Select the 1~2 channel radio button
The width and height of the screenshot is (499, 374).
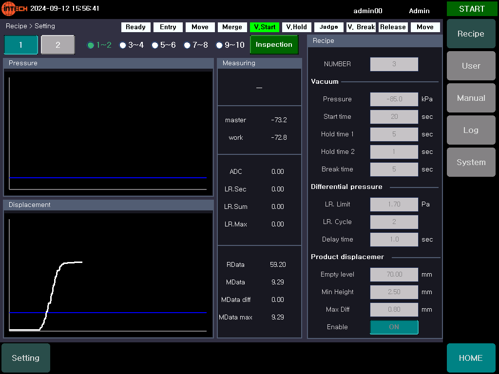click(x=91, y=45)
